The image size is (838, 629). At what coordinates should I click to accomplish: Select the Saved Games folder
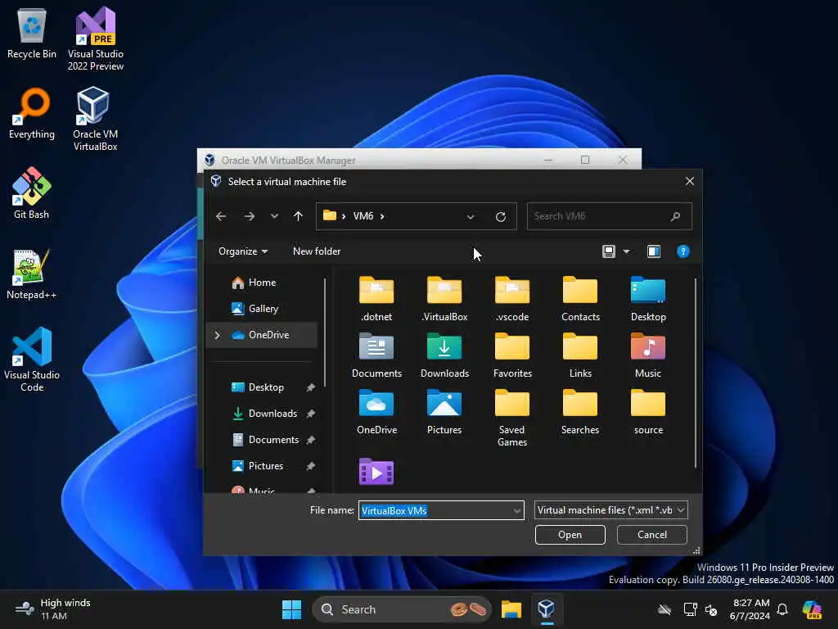coord(512,419)
